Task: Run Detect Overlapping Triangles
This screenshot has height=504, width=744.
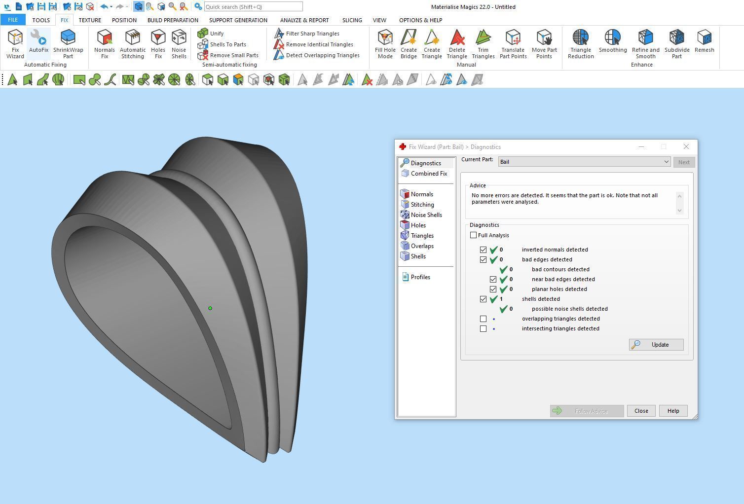Action: (317, 55)
